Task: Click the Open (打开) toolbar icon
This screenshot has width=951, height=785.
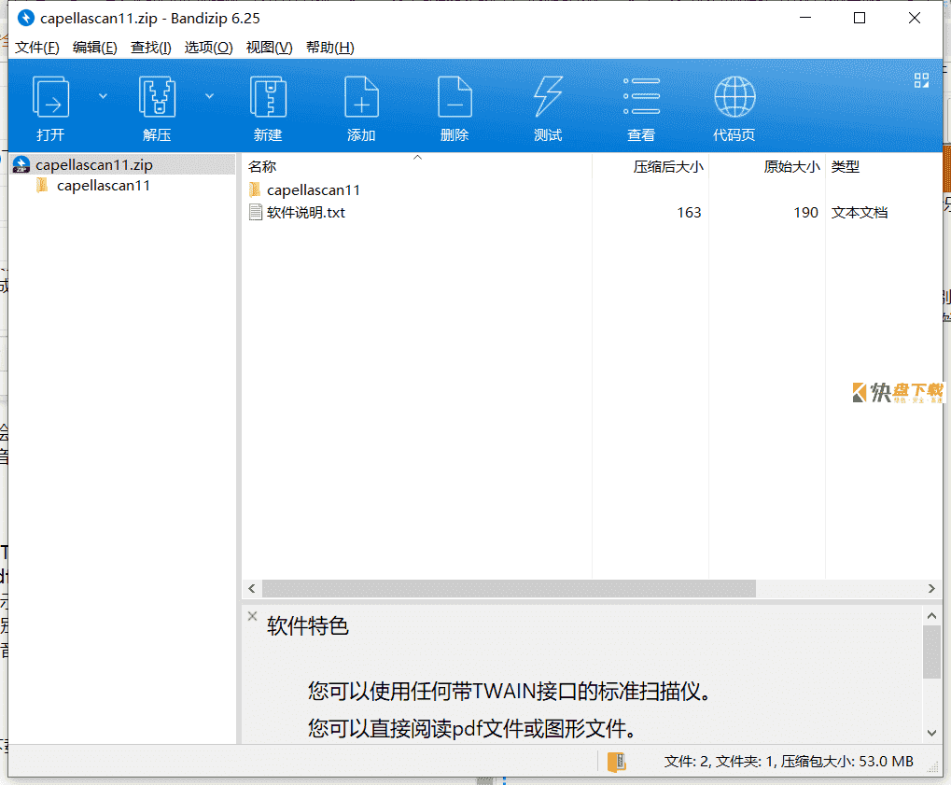Action: 50,96
